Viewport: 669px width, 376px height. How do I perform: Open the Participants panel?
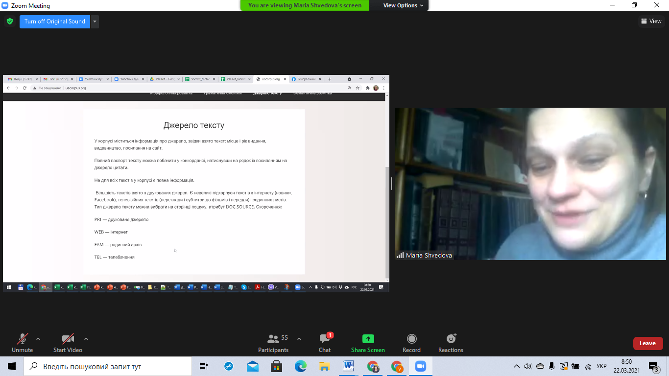[273, 343]
